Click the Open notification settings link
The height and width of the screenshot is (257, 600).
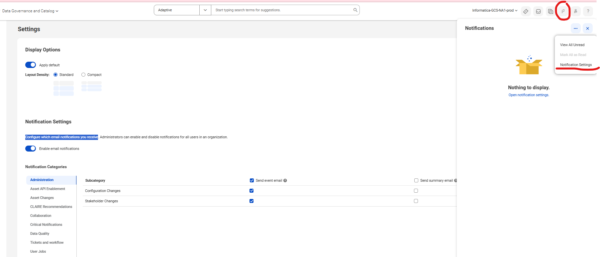[x=529, y=95]
